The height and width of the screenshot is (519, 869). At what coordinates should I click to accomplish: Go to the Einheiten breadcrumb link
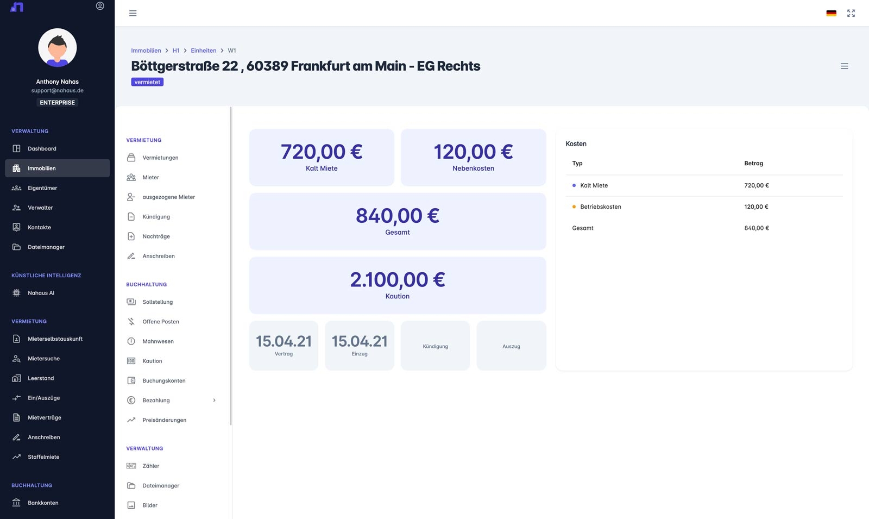pos(203,51)
